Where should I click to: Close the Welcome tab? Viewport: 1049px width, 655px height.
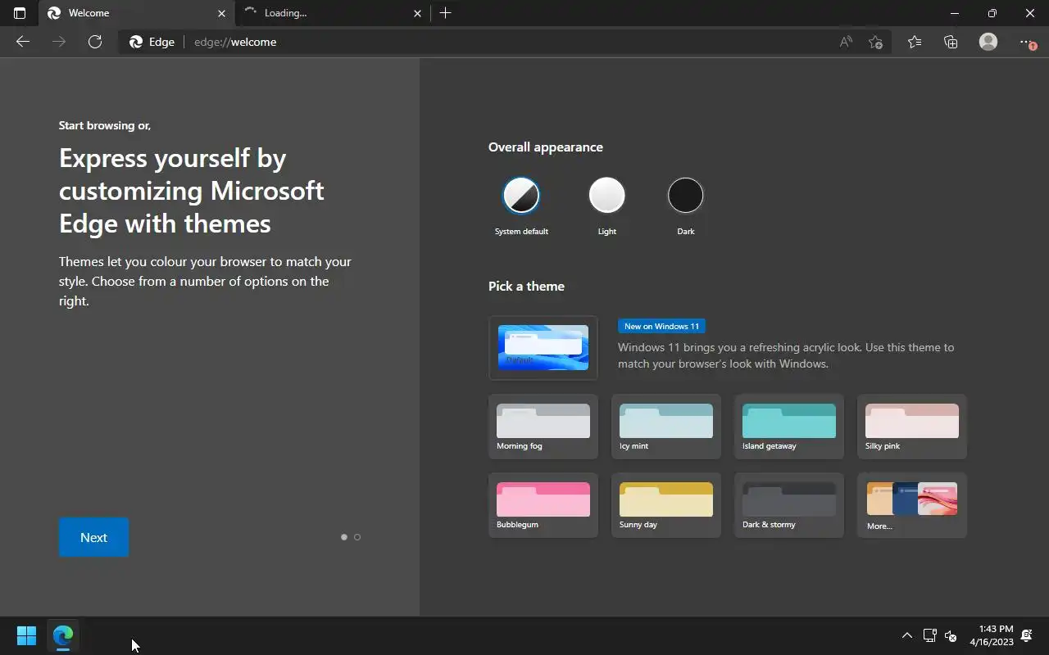(x=221, y=13)
